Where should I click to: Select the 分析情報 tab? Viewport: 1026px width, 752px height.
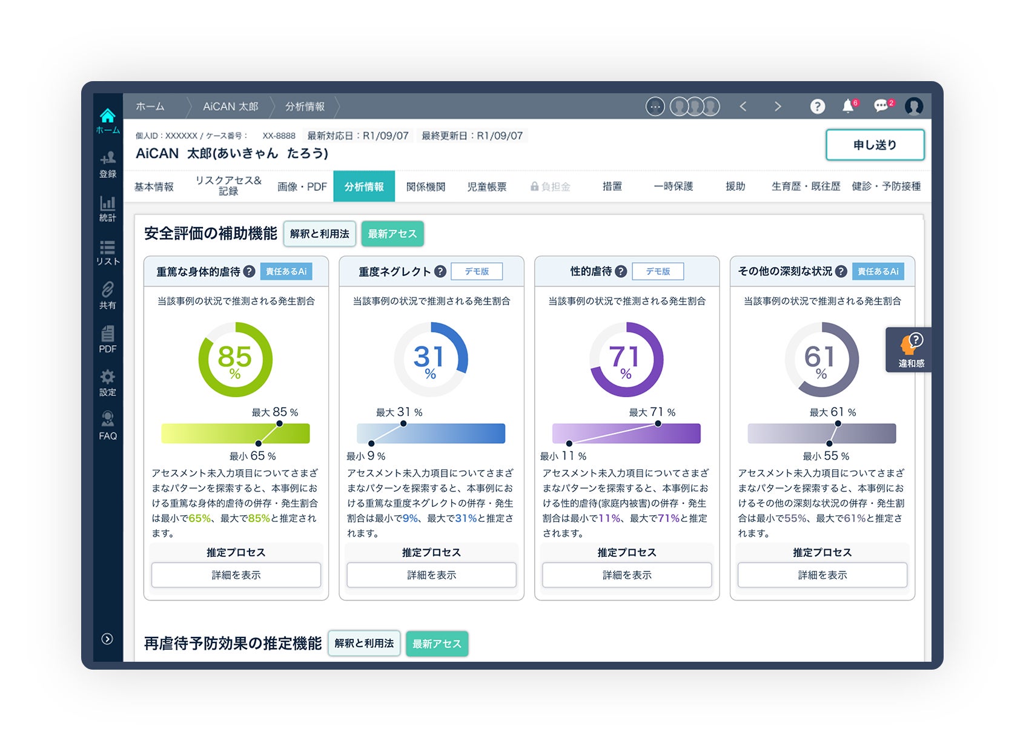[x=364, y=186]
